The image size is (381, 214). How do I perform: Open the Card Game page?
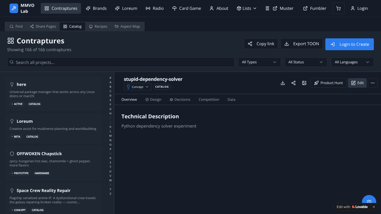(187, 8)
